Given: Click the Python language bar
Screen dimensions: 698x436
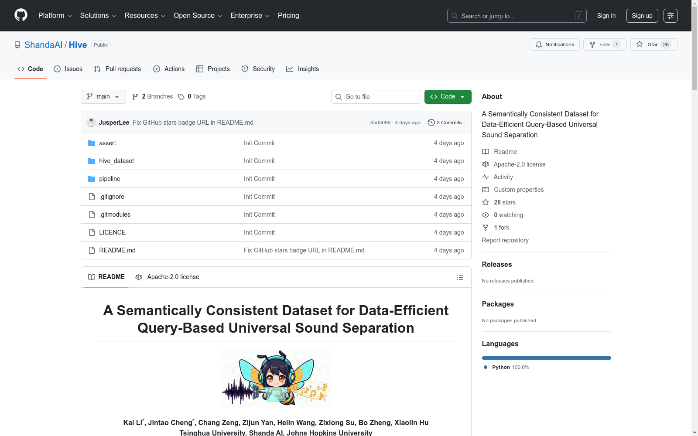Looking at the screenshot, I should pos(547,358).
